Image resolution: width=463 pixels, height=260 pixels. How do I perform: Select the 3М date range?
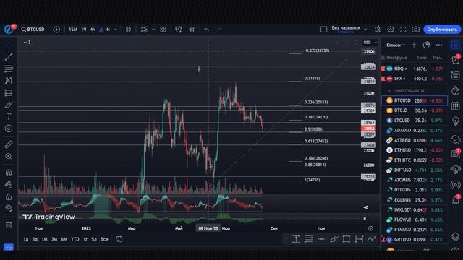(x=54, y=239)
